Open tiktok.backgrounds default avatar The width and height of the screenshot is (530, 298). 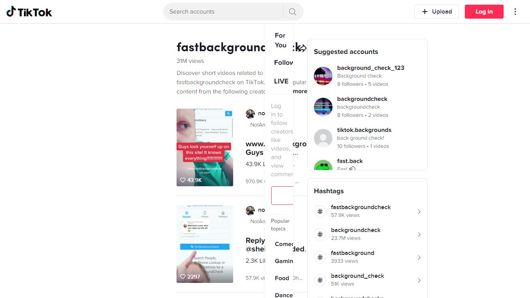pos(323,138)
